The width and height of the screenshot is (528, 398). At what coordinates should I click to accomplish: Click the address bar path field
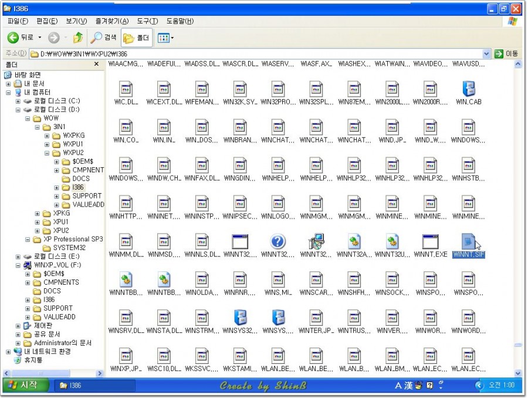pos(256,53)
